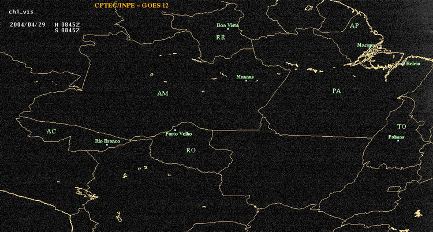Click the Porto Velho city marker dot

pos(175,130)
